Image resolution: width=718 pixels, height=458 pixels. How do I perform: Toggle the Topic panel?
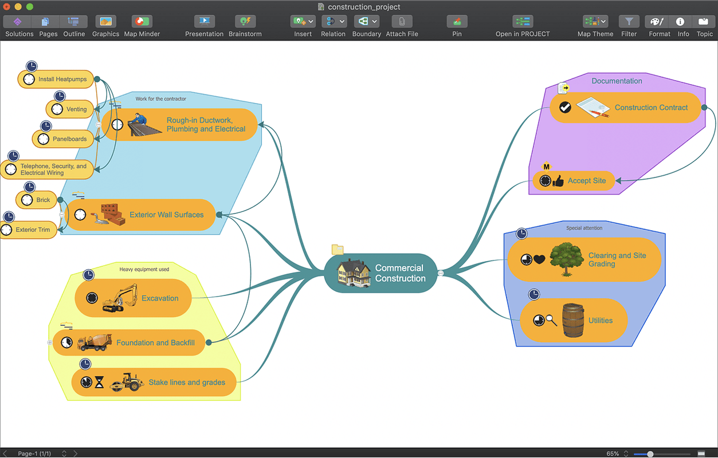pos(704,22)
